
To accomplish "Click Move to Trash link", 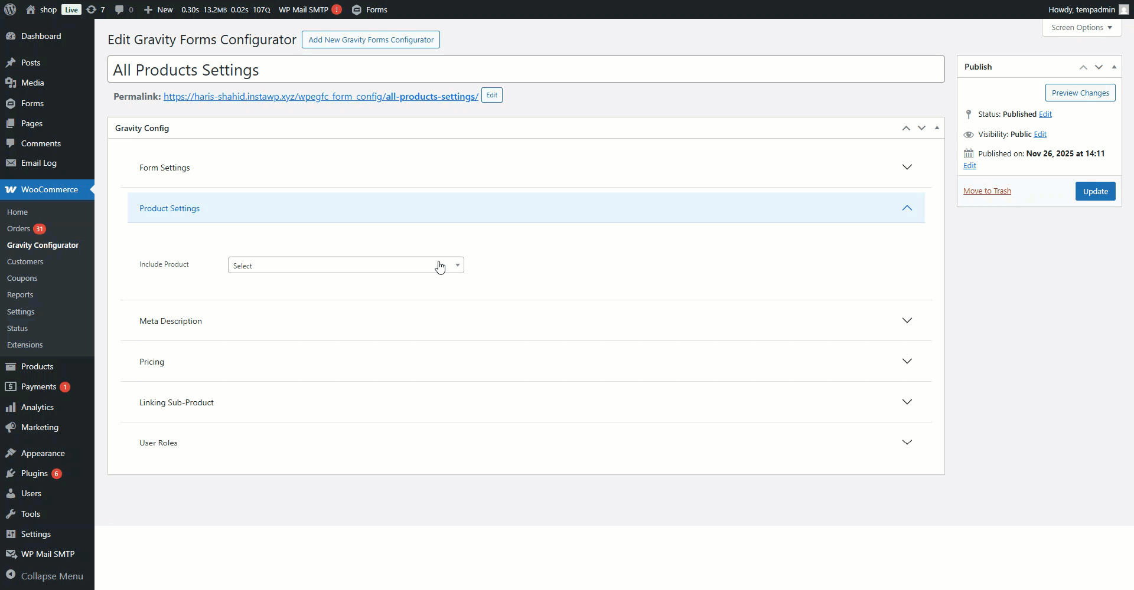I will pos(987,191).
